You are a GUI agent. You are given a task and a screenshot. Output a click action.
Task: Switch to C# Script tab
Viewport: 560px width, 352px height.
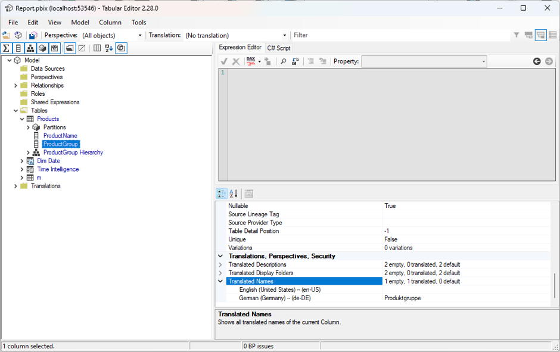tap(279, 48)
